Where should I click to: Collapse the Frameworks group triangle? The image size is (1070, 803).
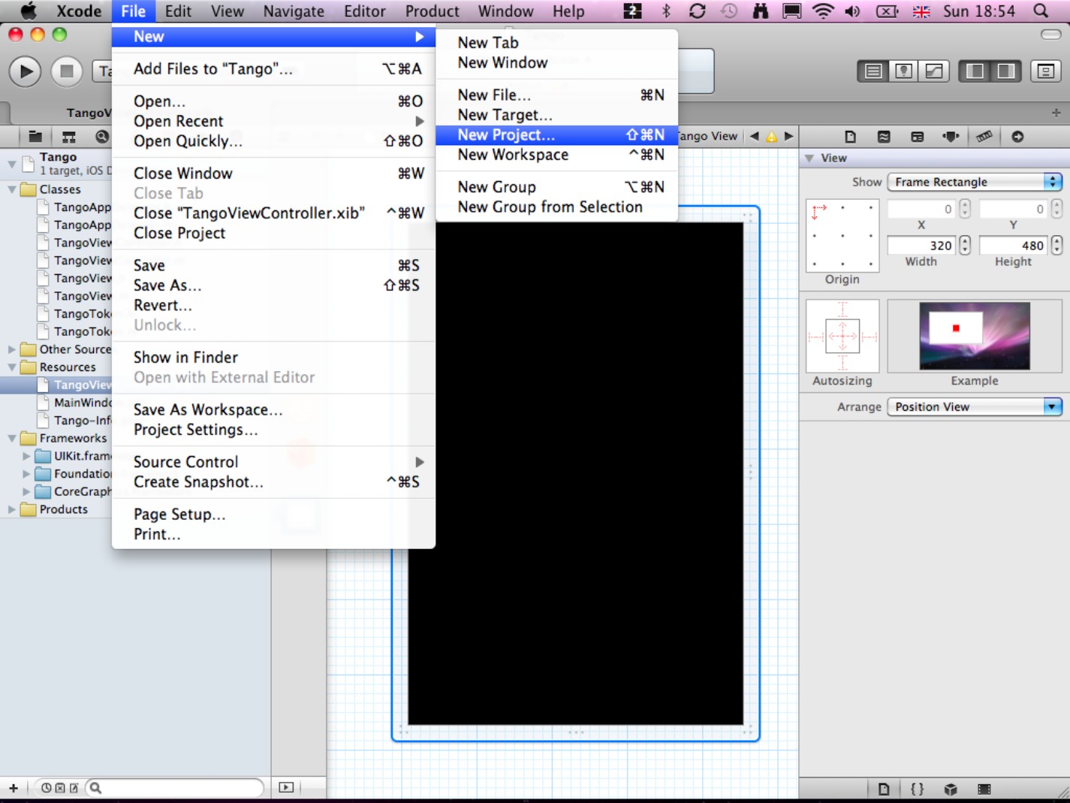(12, 438)
